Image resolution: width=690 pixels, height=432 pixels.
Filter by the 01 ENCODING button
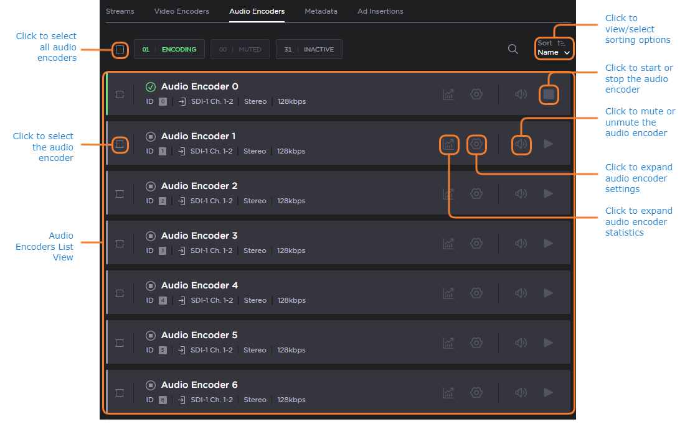[x=169, y=49]
